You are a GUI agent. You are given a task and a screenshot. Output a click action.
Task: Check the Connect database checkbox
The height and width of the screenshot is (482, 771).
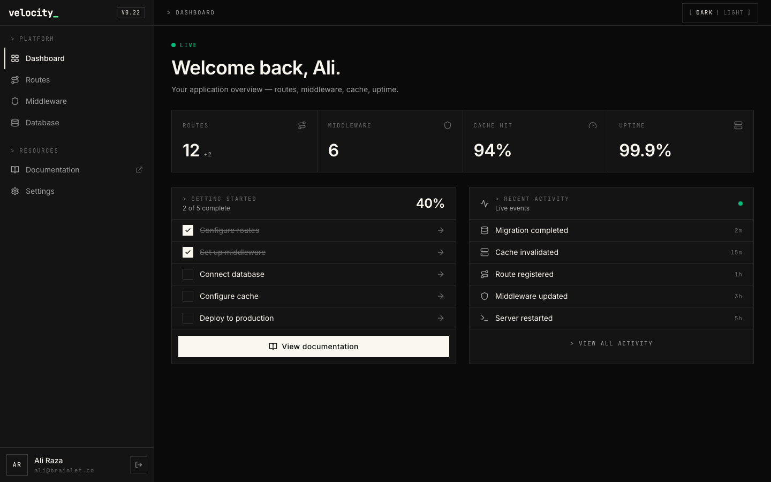[188, 274]
